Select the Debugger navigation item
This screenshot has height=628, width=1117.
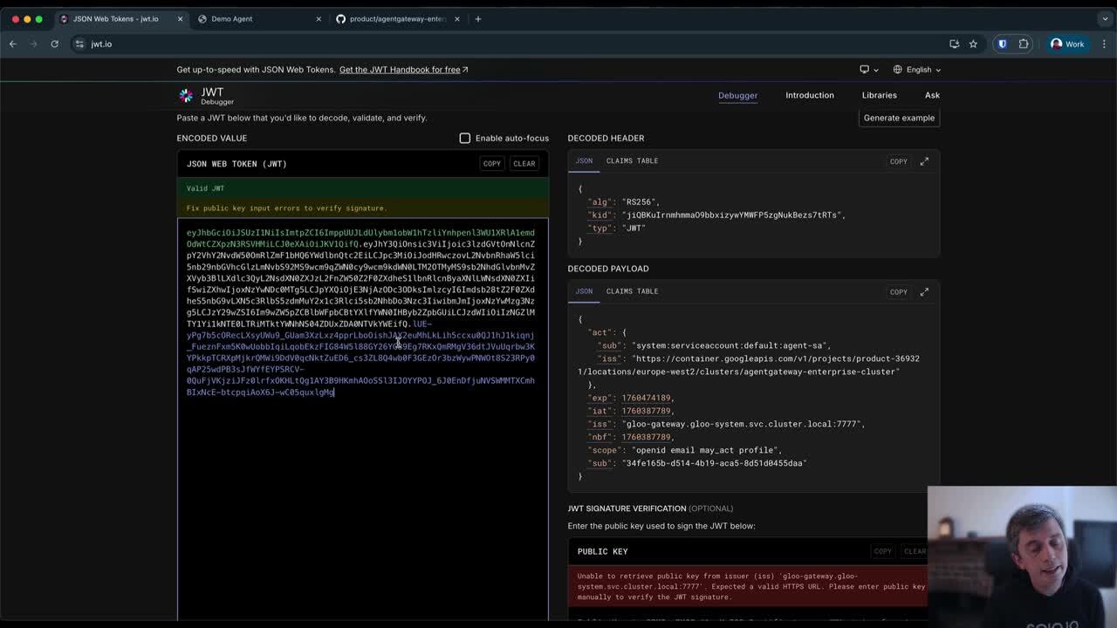[x=737, y=95]
